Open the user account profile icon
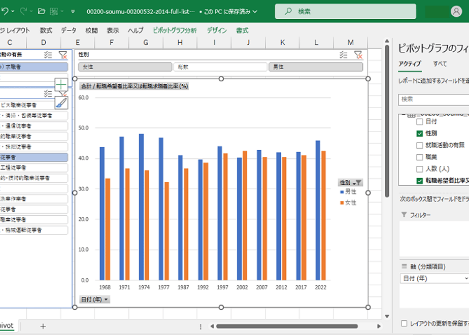469x335 pixels. click(x=456, y=12)
